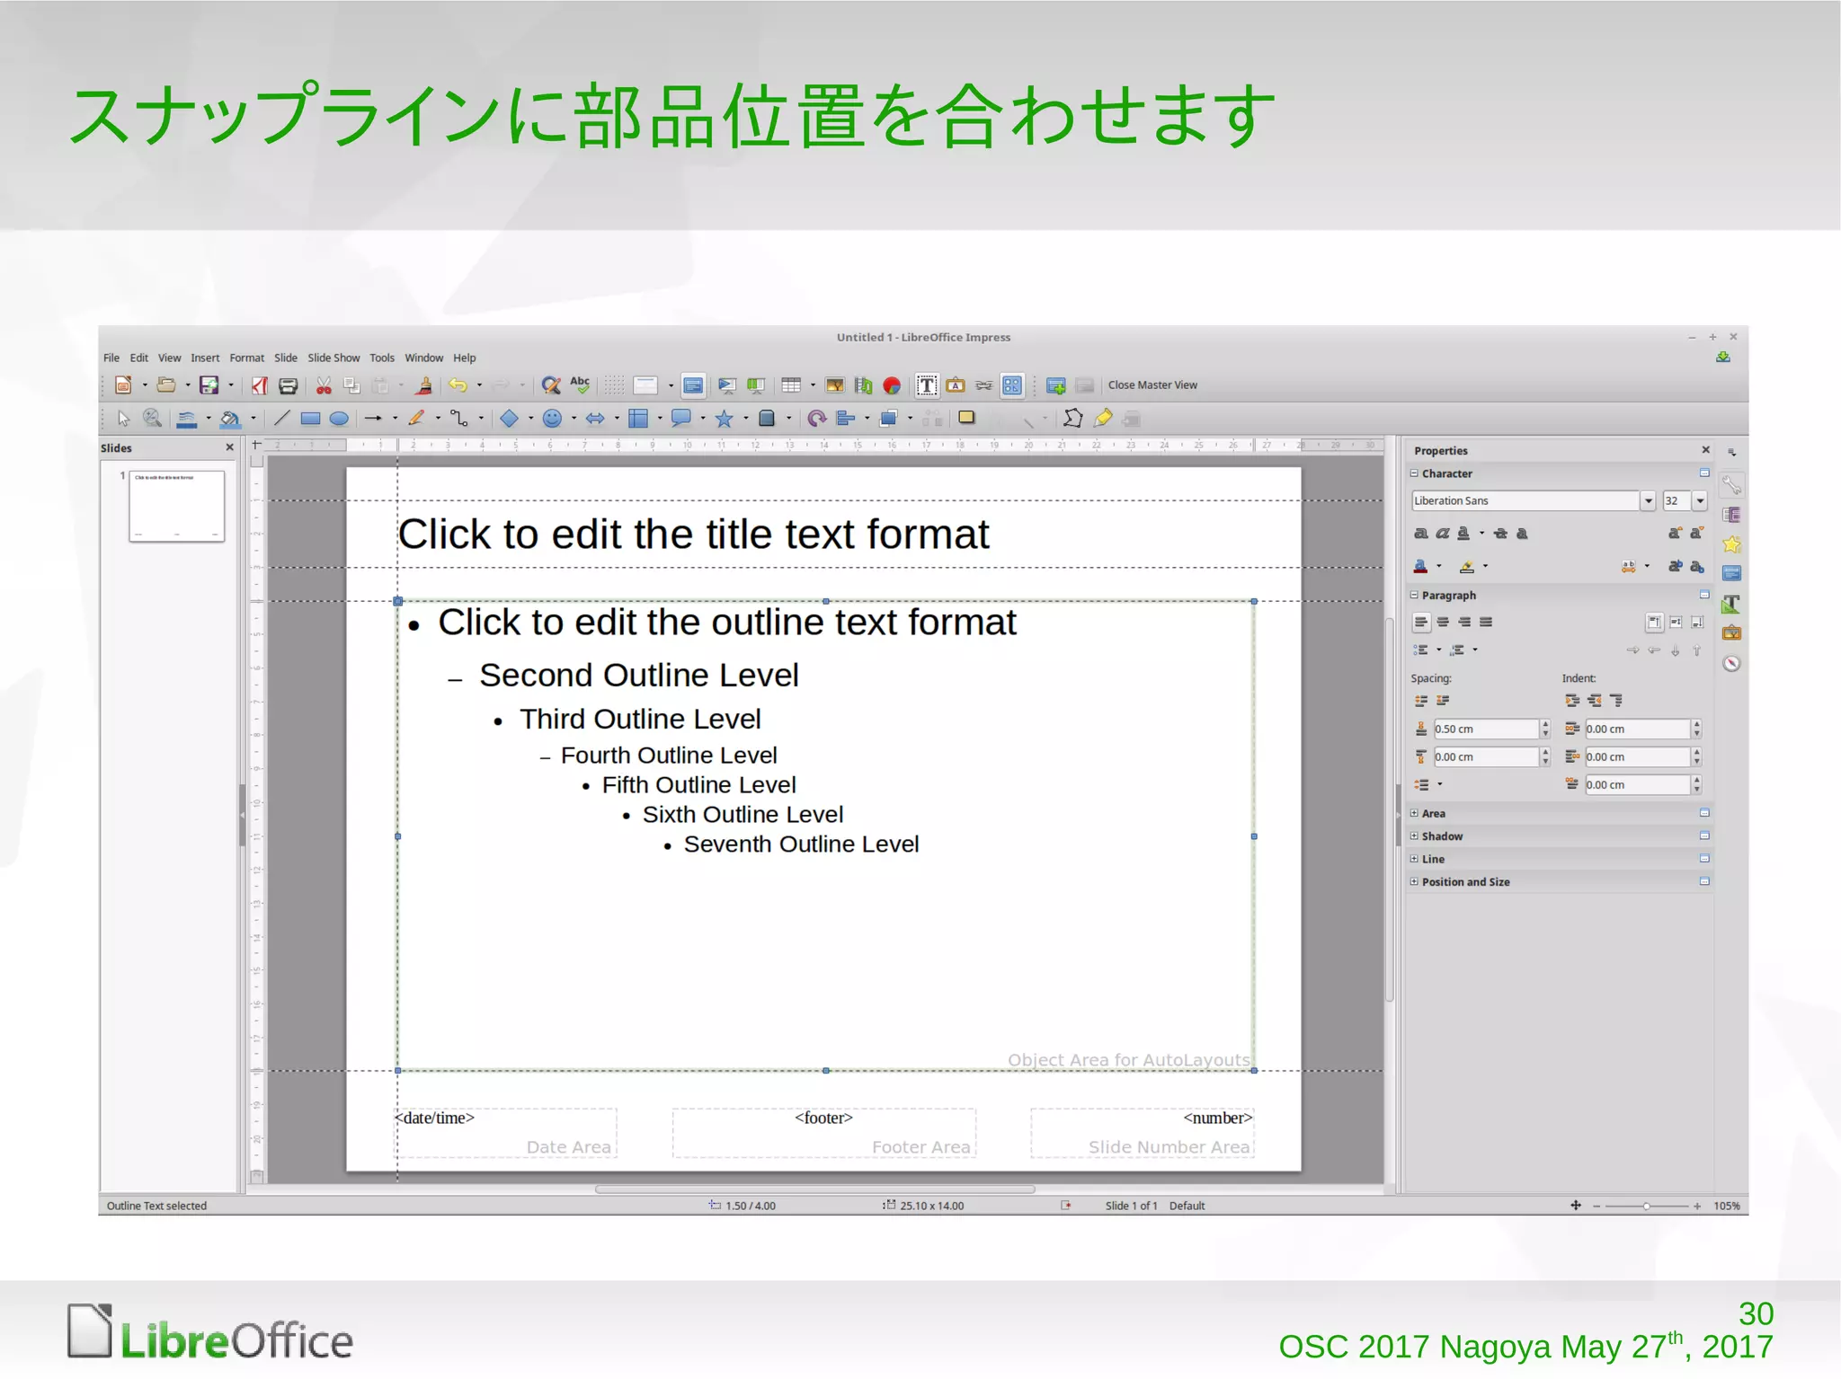Select slide 1 thumbnail in Slides panel
Image resolution: width=1841 pixels, height=1379 pixels.
pyautogui.click(x=176, y=505)
